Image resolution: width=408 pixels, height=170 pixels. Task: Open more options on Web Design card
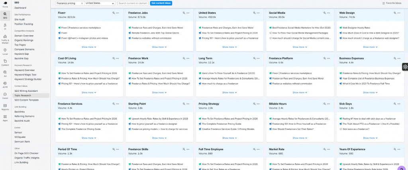tap(399, 13)
